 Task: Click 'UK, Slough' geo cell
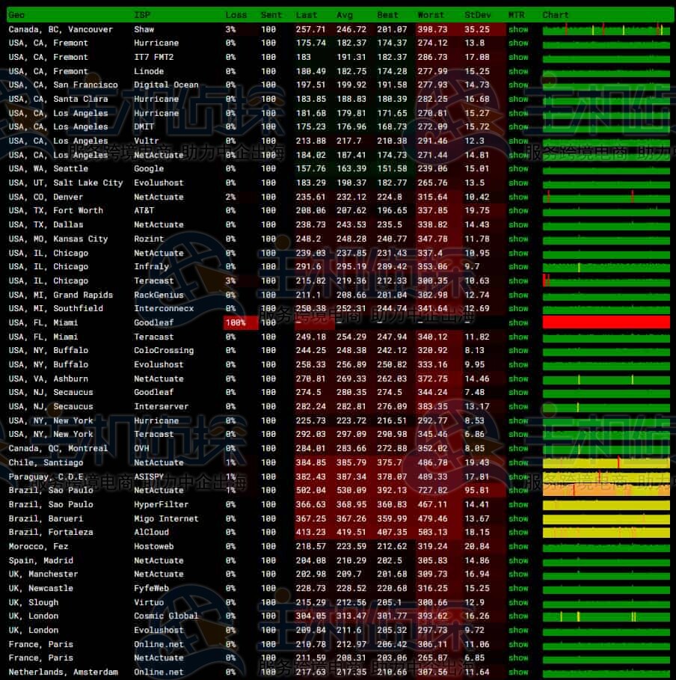34,603
